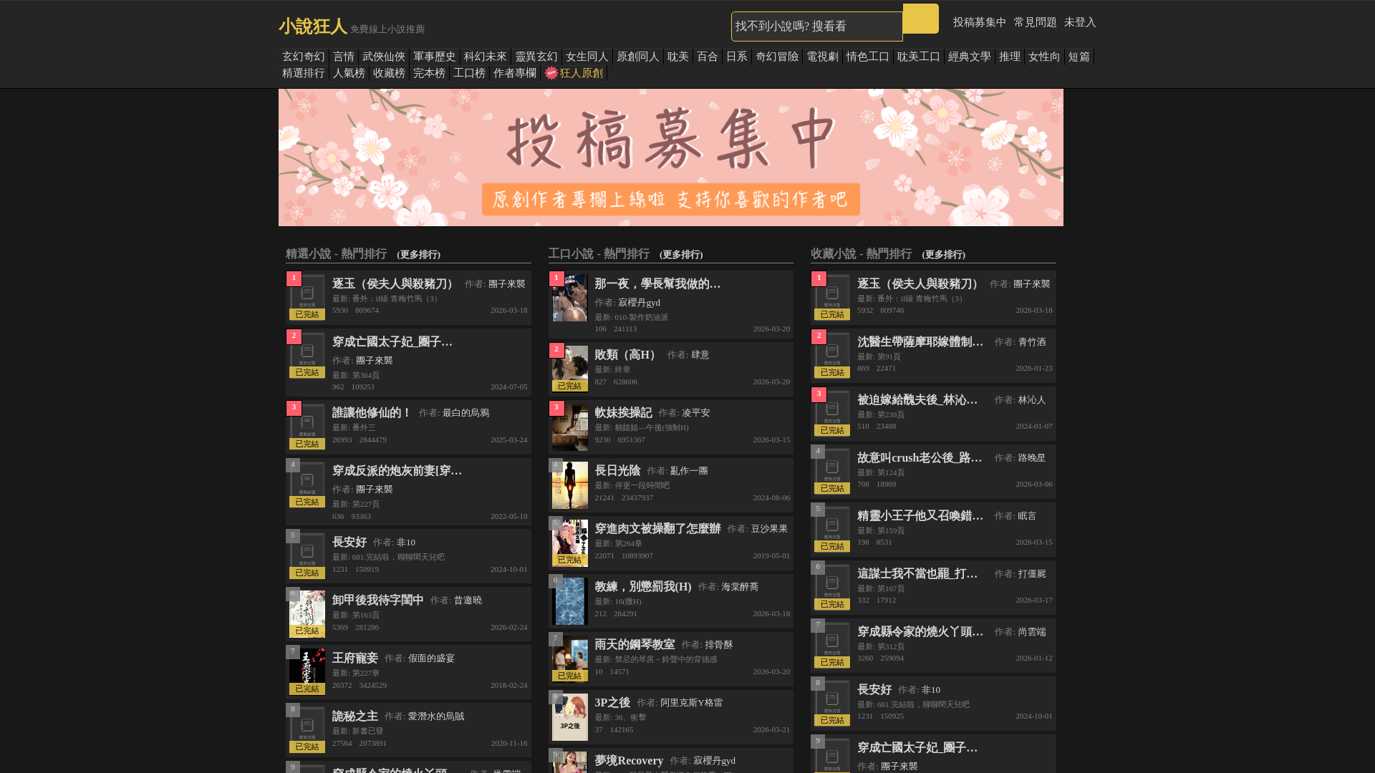Open novel 誰讓他修仙的！

click(x=372, y=413)
